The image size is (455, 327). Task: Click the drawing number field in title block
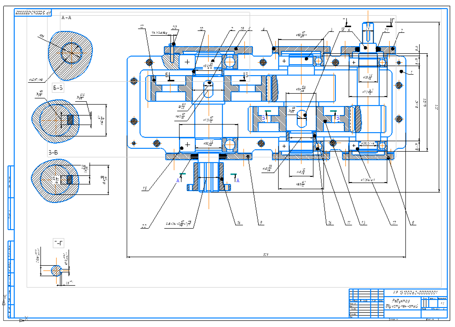point(415,292)
